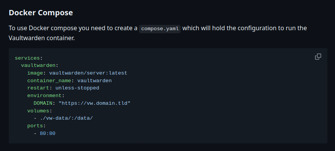The height and width of the screenshot is (151, 335).
Task: Click the restart key in the code
Action: 38,88
